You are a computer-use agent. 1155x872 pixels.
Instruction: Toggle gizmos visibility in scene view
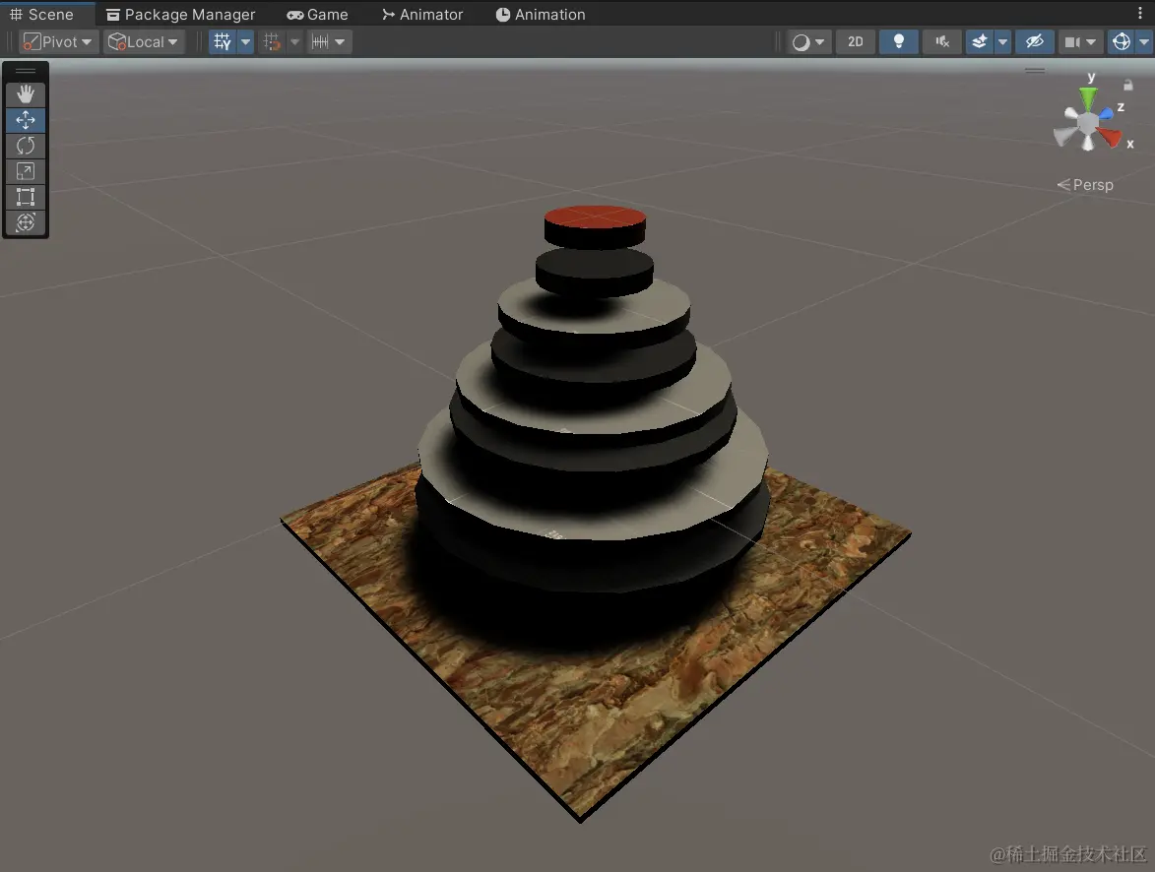1122,42
